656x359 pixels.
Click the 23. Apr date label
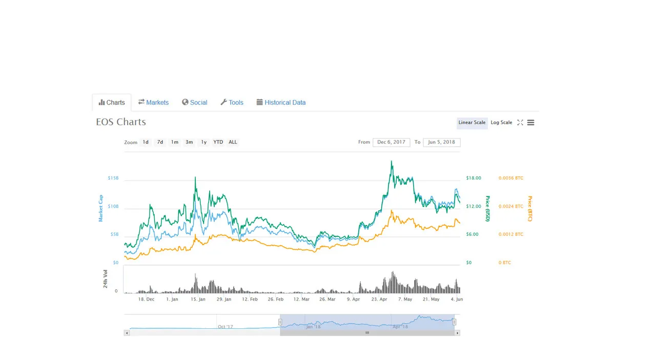coord(380,299)
